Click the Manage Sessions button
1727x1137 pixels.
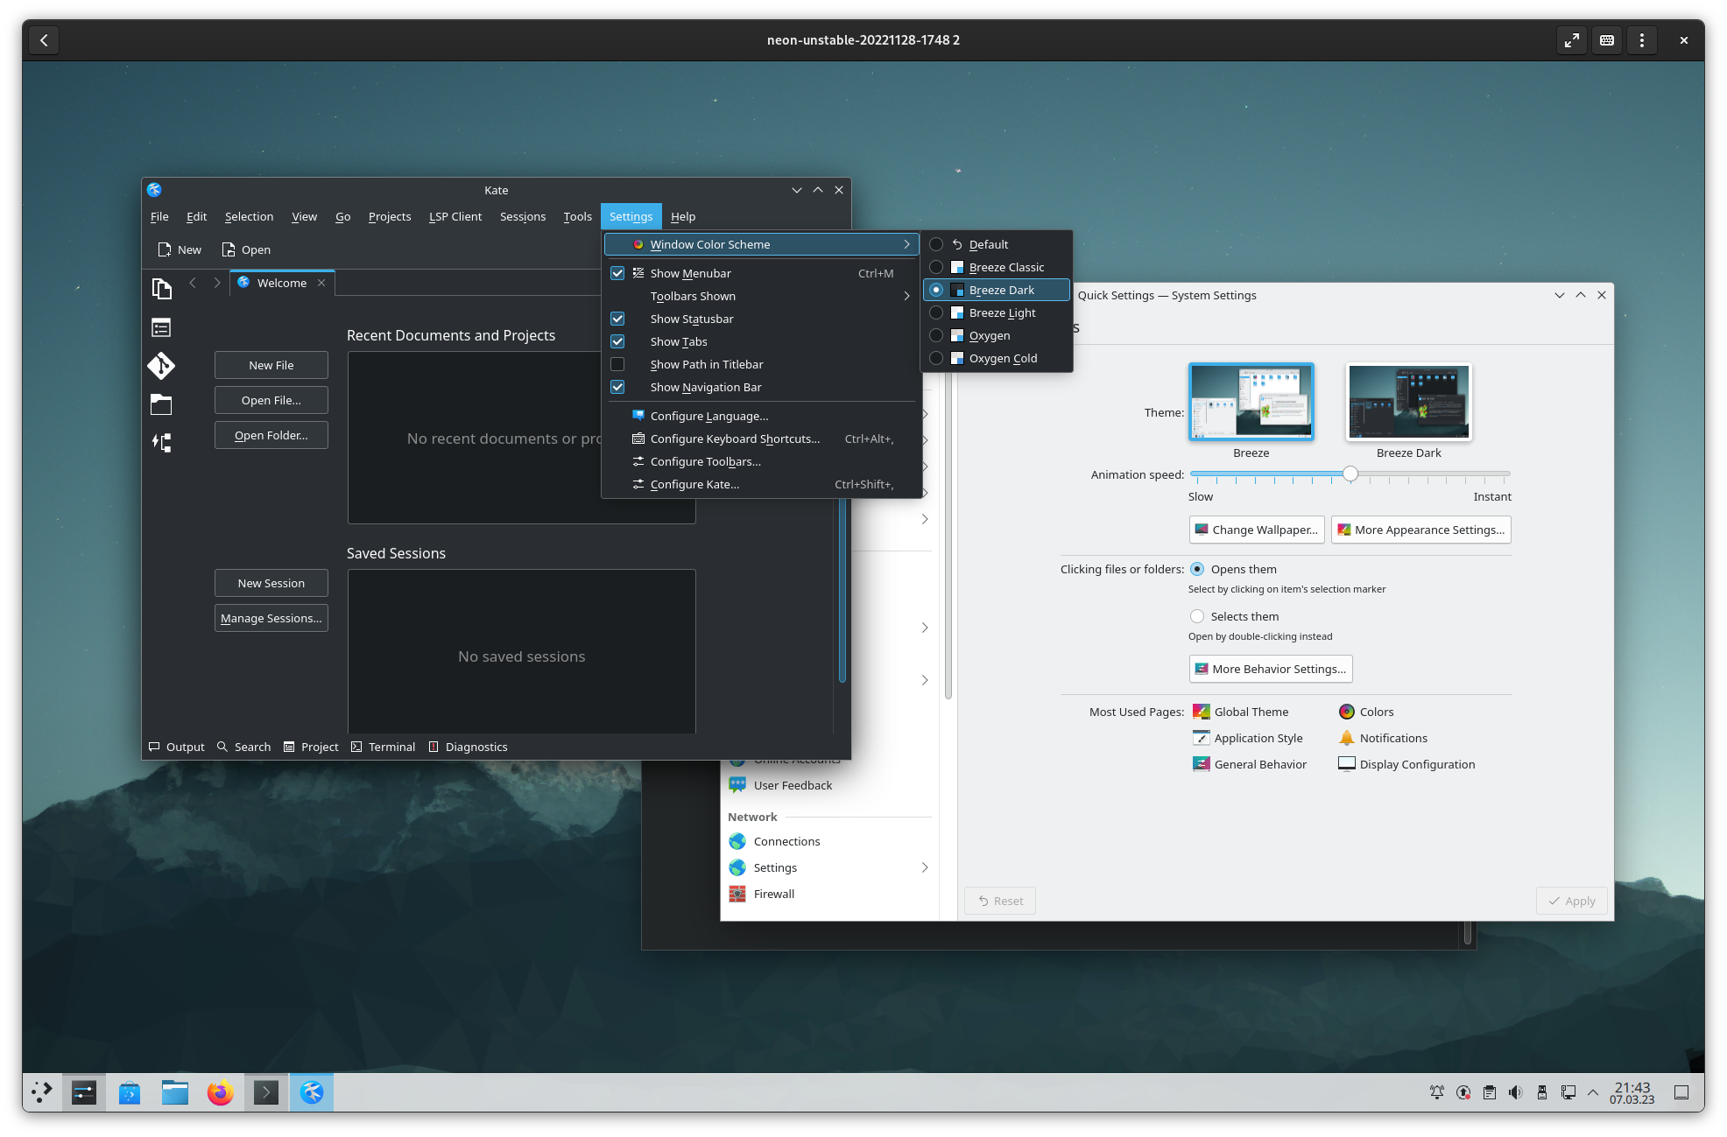(x=271, y=618)
